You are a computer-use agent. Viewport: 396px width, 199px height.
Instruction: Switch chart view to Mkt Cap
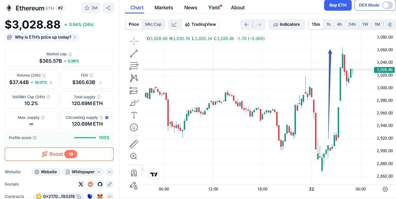click(x=153, y=24)
